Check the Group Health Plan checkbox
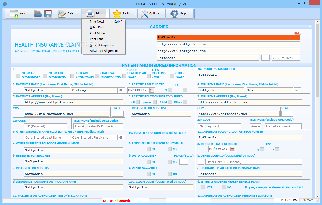322x205 pixels. click(124, 76)
